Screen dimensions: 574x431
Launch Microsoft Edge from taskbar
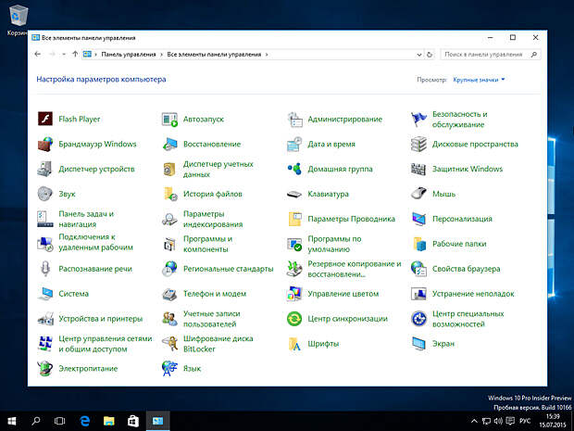(x=84, y=421)
